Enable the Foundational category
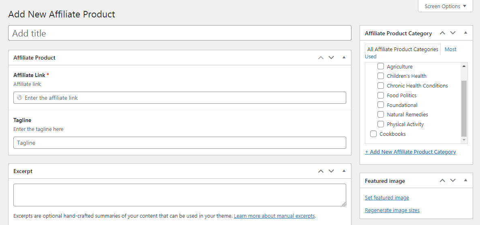Viewport: 480px width, 225px height. [x=381, y=105]
